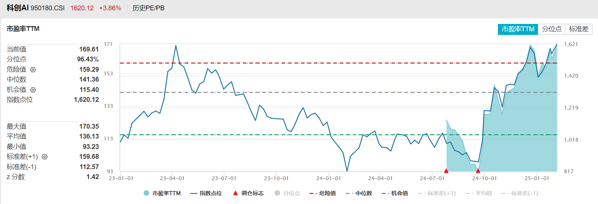
Task: Toggle 市盈率TTM legend series
Action: click(162, 193)
